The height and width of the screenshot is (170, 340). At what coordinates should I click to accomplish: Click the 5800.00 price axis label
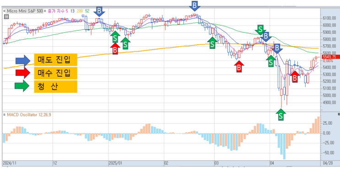point(329,39)
